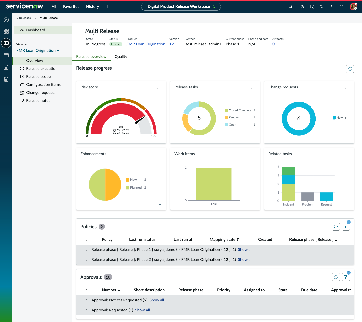
Task: Click Show all for Requested approvals
Action: coord(142,310)
